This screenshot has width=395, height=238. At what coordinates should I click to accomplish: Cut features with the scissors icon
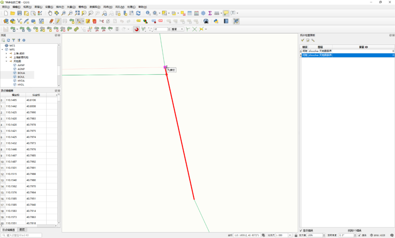[101, 21]
